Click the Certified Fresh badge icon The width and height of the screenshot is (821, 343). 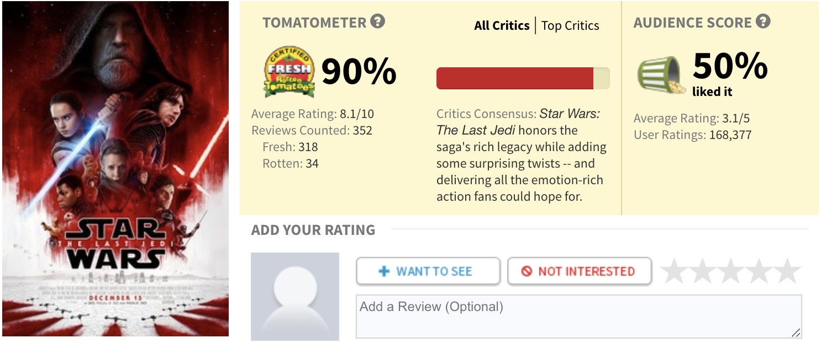tap(290, 72)
